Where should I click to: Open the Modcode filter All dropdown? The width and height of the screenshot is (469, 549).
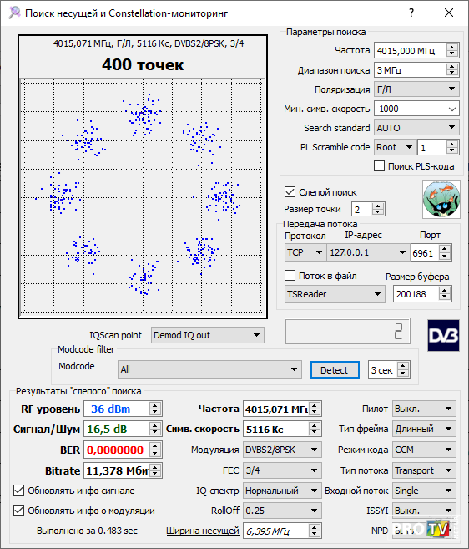[x=209, y=369]
